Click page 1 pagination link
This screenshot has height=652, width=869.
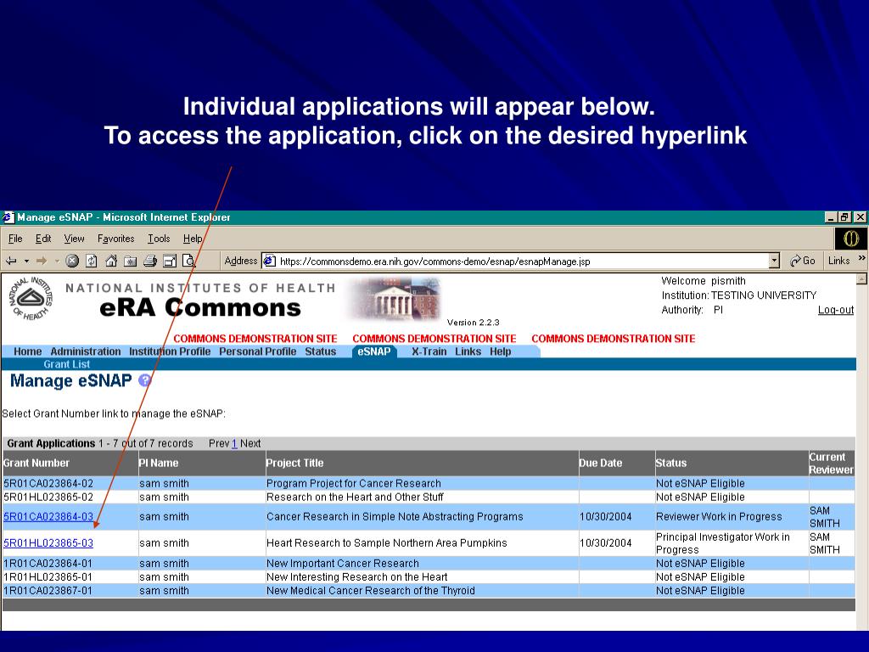(234, 443)
